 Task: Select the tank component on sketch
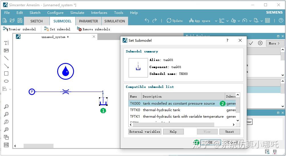pos(103,102)
